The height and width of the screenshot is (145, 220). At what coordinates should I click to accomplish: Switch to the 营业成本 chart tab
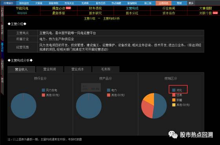click(x=78, y=69)
